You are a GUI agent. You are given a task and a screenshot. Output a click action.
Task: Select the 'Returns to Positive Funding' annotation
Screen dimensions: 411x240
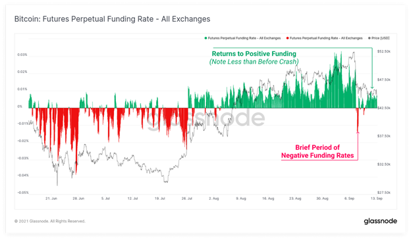(x=254, y=54)
